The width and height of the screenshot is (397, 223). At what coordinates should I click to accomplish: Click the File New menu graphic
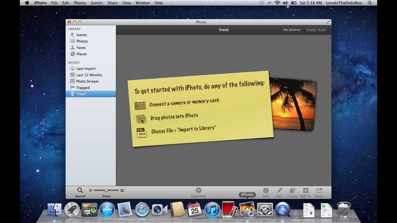pos(142,133)
